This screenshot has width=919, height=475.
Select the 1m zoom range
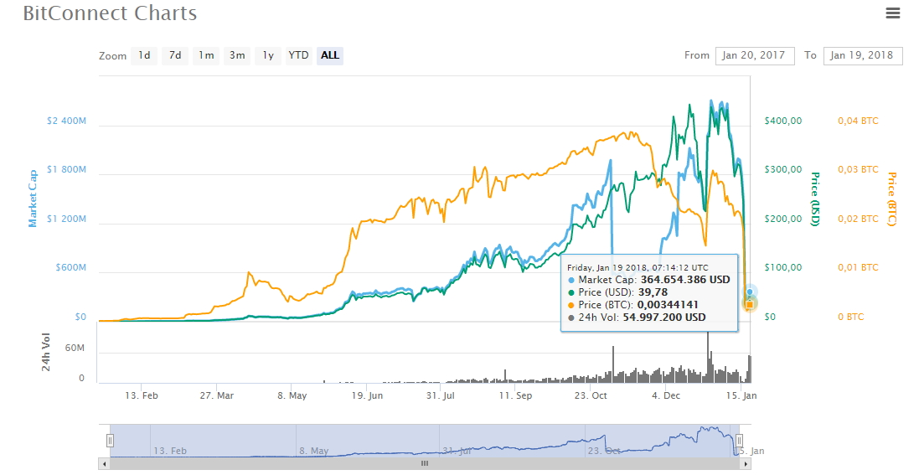point(206,55)
